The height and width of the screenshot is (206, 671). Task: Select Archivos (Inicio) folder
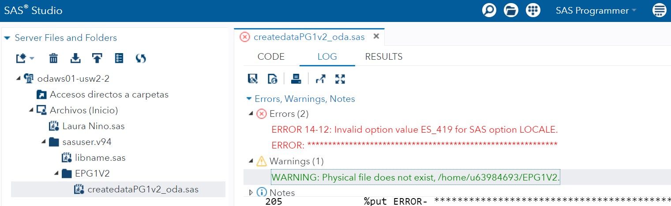click(x=84, y=110)
